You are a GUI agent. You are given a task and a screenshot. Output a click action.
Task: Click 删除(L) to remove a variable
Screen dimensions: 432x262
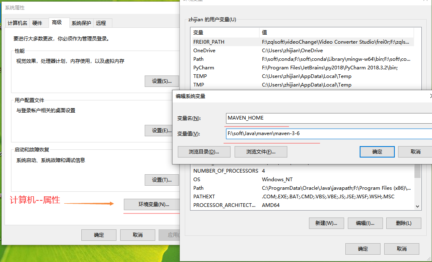pyautogui.click(x=403, y=223)
